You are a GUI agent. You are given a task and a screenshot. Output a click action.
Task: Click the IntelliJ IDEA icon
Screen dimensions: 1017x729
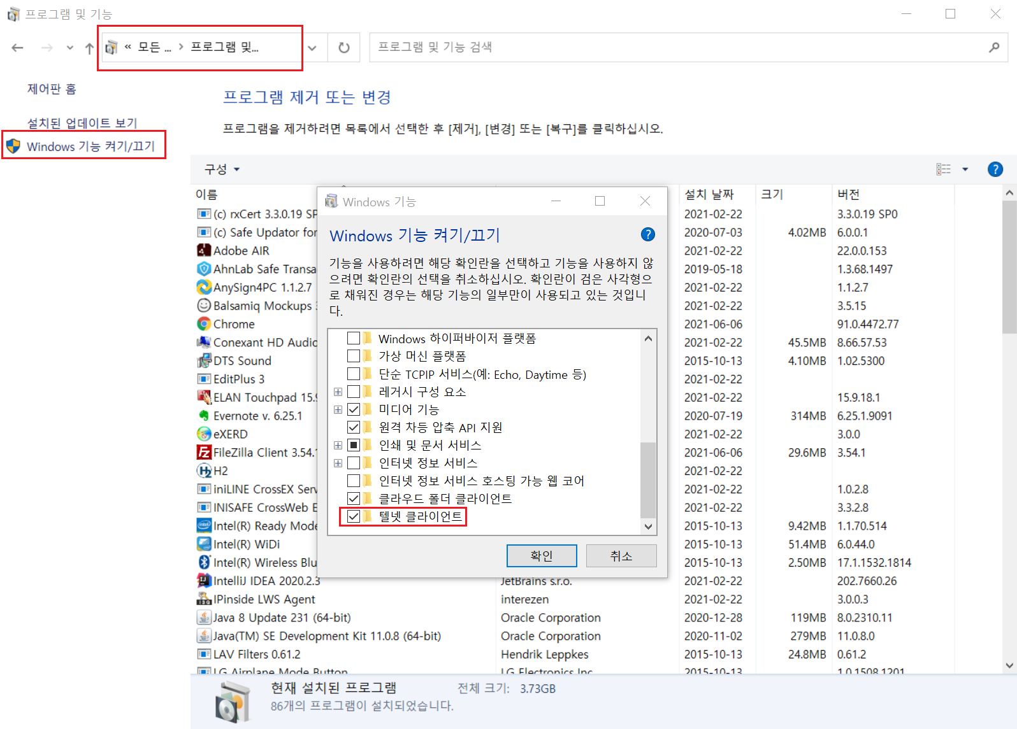pyautogui.click(x=204, y=581)
